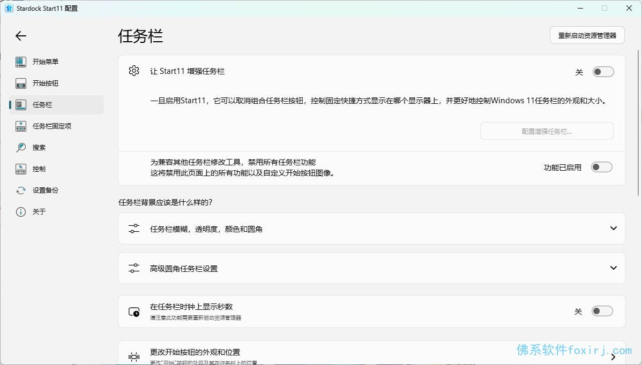Click 为兼容其他任务栏修改工具 description text
The height and width of the screenshot is (365, 642).
pos(243,168)
